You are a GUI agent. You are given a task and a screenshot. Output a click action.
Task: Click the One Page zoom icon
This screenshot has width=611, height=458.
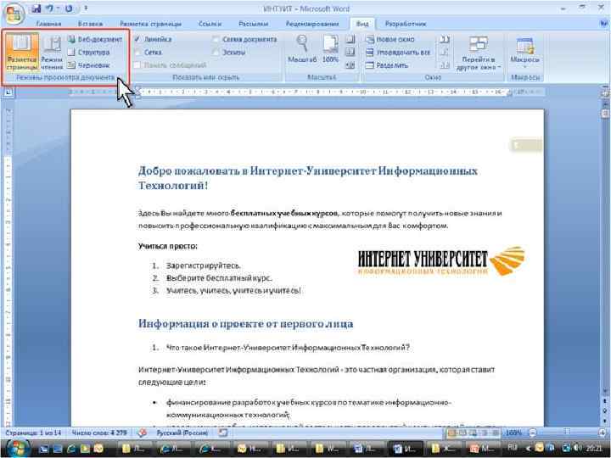tap(350, 39)
